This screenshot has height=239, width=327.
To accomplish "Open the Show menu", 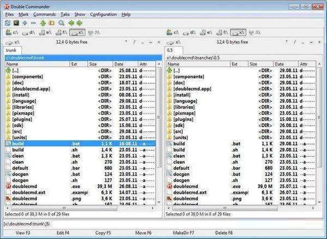I will click(80, 14).
